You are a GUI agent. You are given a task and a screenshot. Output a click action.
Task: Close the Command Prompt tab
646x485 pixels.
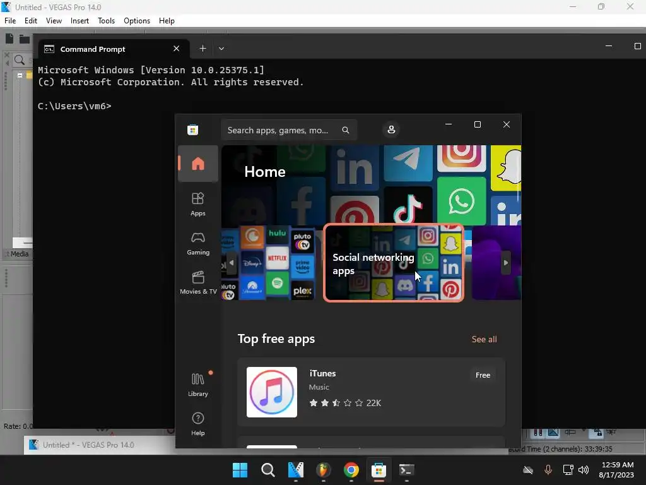coord(177,49)
